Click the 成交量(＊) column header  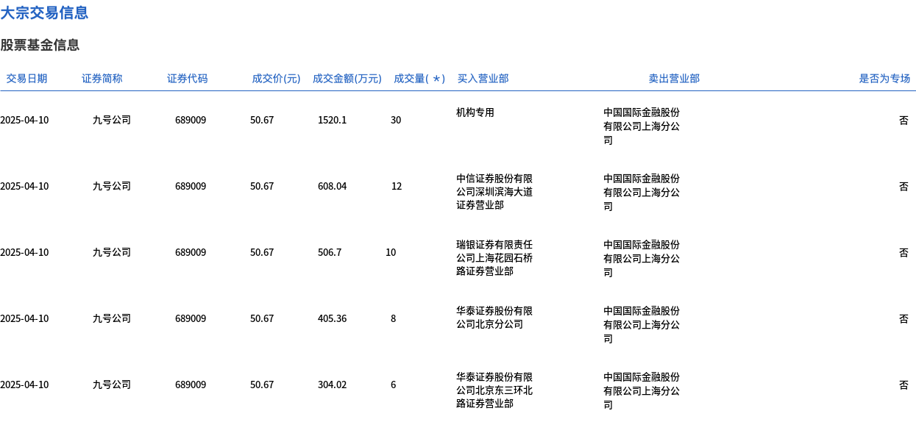pyautogui.click(x=419, y=79)
